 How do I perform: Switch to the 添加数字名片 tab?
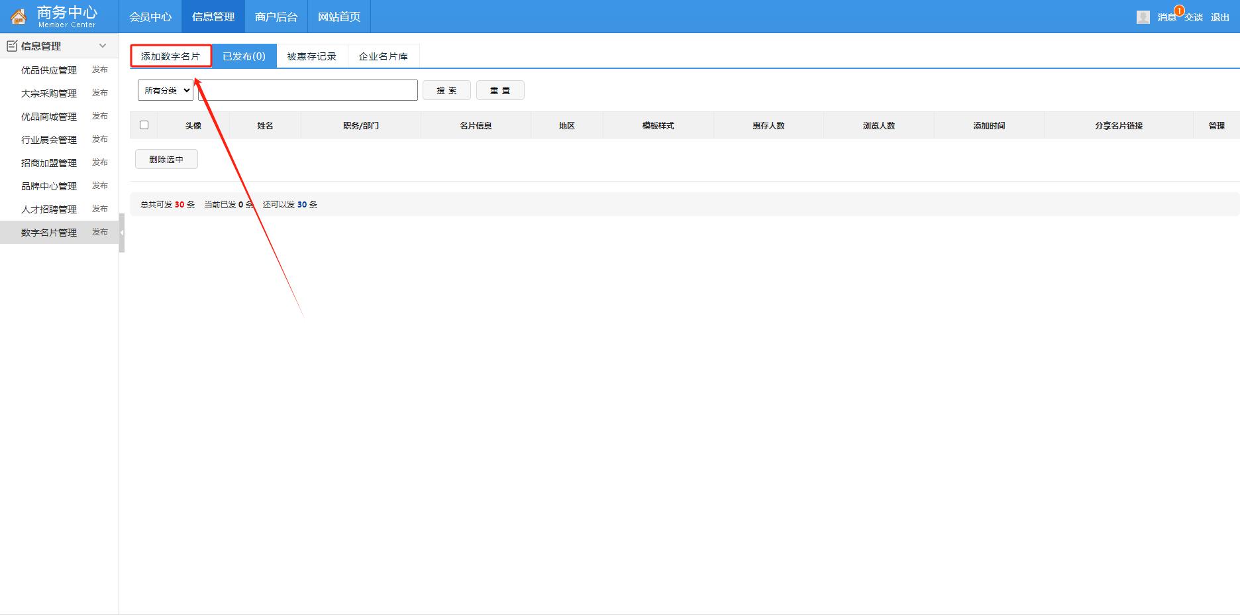(170, 56)
